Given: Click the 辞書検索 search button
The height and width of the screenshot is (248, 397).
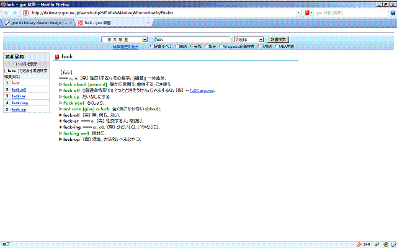Looking at the screenshot, I should (278, 40).
